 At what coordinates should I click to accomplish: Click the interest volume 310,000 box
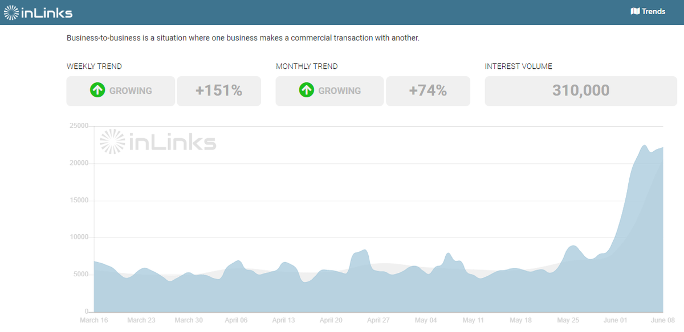click(581, 90)
